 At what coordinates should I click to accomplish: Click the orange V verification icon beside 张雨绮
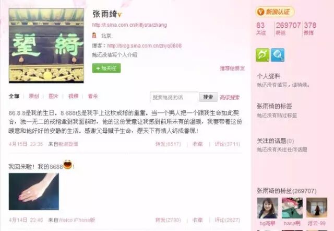click(120, 15)
